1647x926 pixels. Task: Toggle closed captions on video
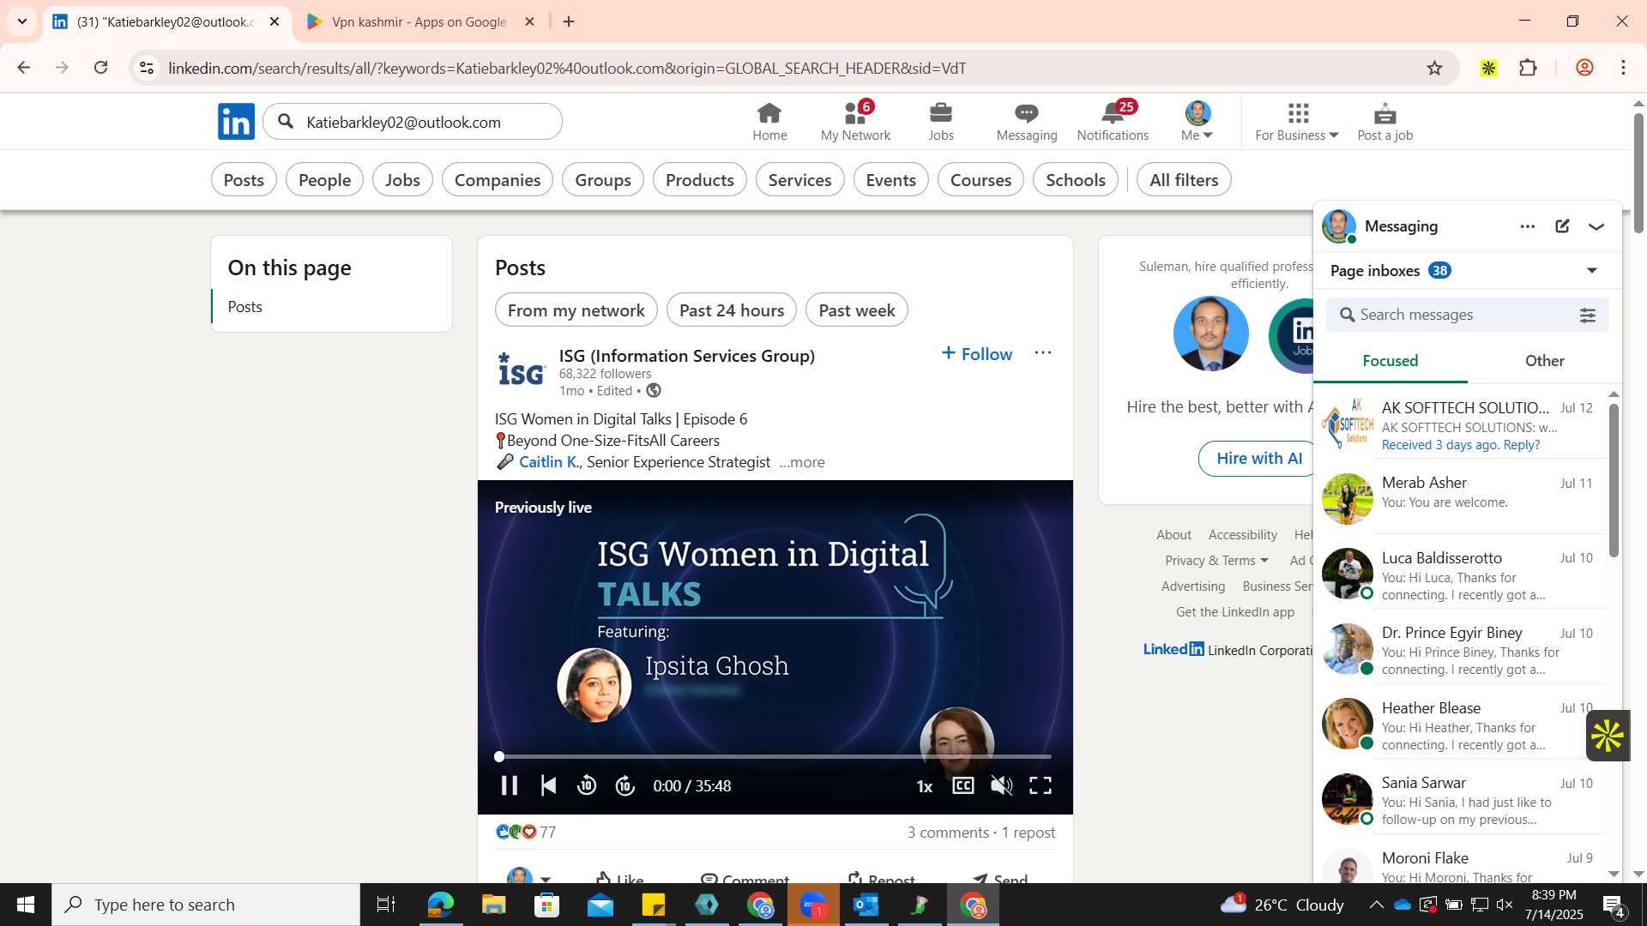click(x=963, y=785)
